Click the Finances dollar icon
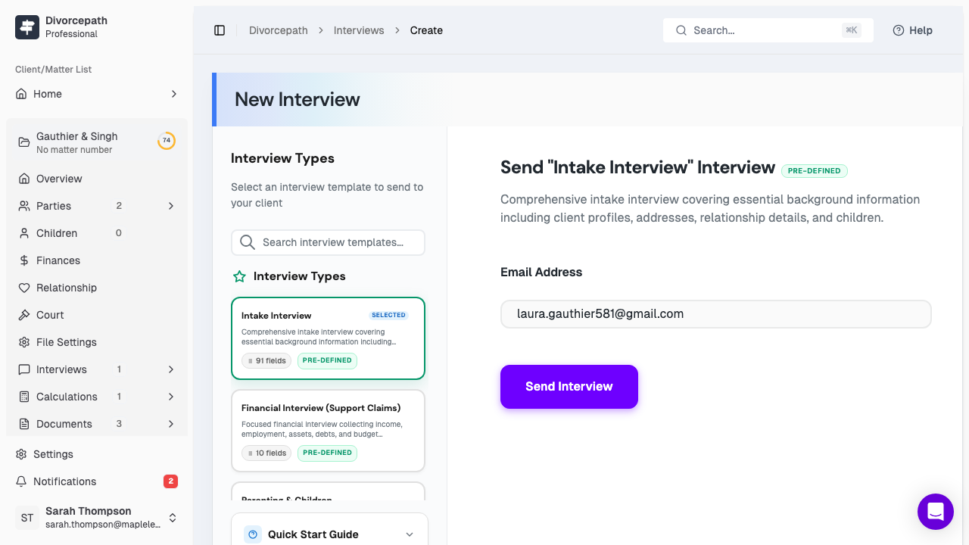This screenshot has width=969, height=545. click(x=24, y=260)
